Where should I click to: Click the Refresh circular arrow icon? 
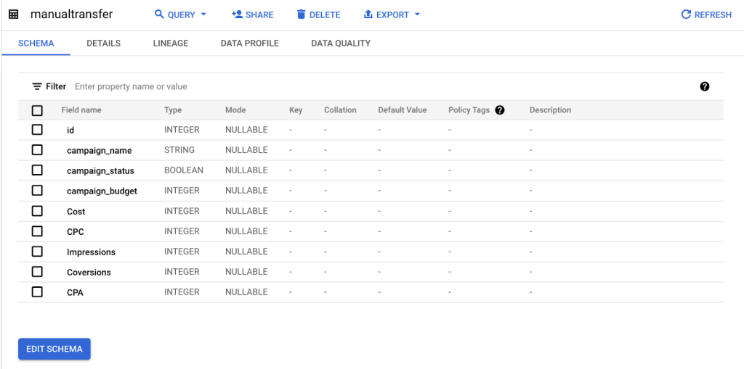pyautogui.click(x=686, y=14)
